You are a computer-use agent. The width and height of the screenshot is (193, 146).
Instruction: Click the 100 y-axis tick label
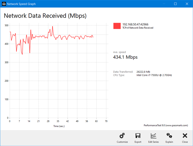(x=7, y=99)
